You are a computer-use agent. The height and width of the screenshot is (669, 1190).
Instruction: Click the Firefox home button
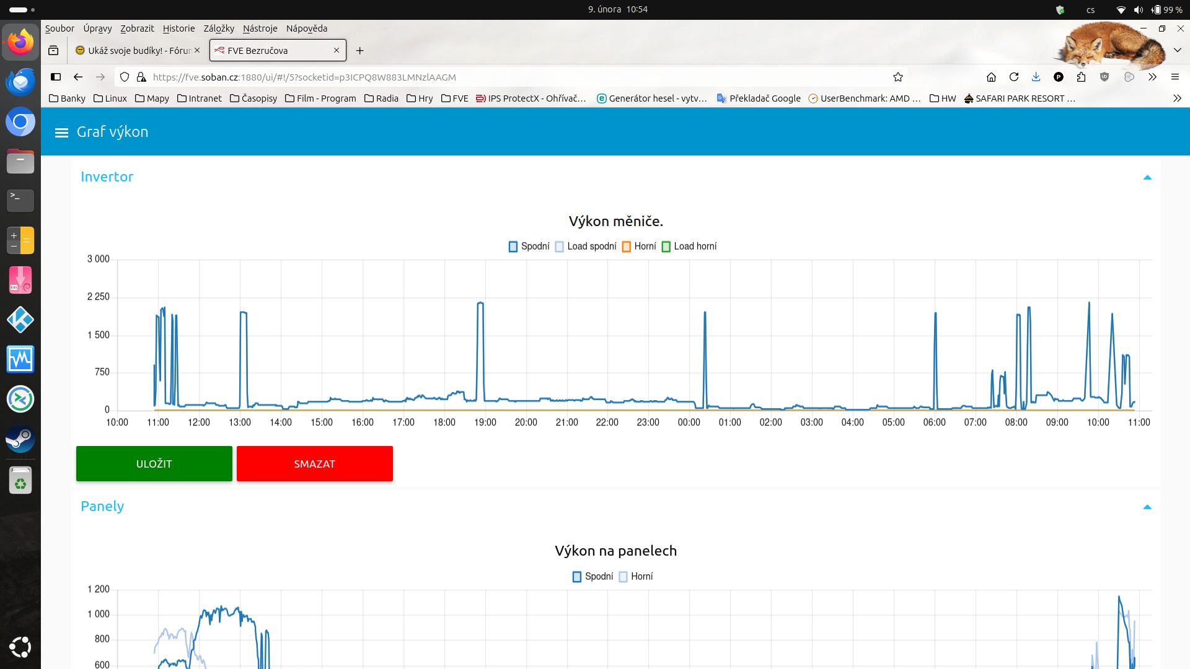[991, 77]
